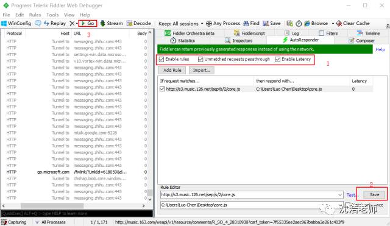Click the WinConfig toolbar icon
Viewport: 390px width, 226px height.
(16, 23)
